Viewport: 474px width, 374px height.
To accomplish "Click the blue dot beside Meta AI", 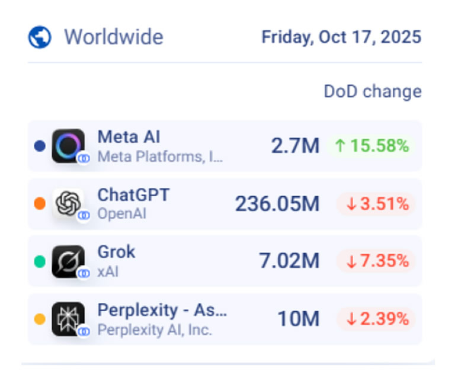I will tap(40, 146).
